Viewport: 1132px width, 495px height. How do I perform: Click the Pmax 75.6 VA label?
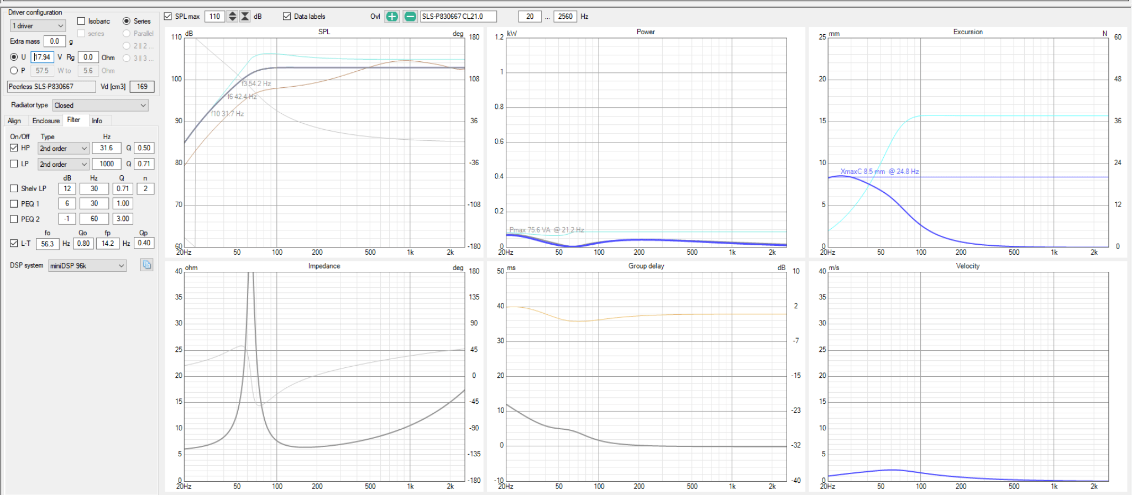click(x=547, y=230)
